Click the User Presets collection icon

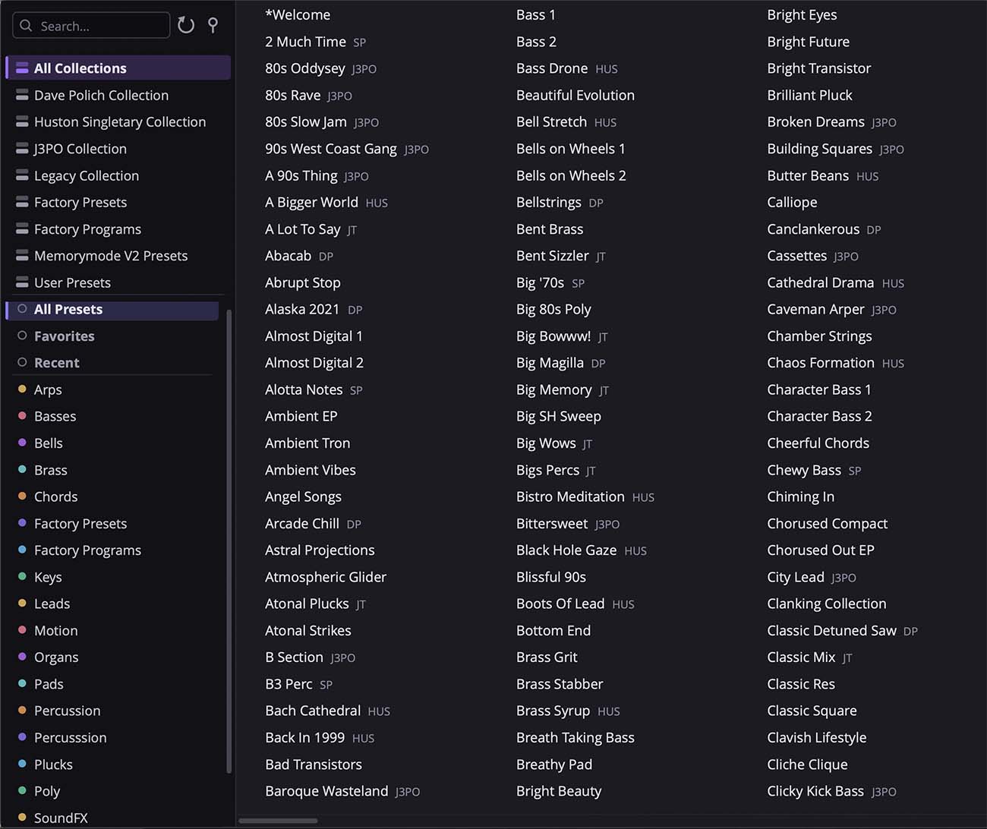pos(22,282)
